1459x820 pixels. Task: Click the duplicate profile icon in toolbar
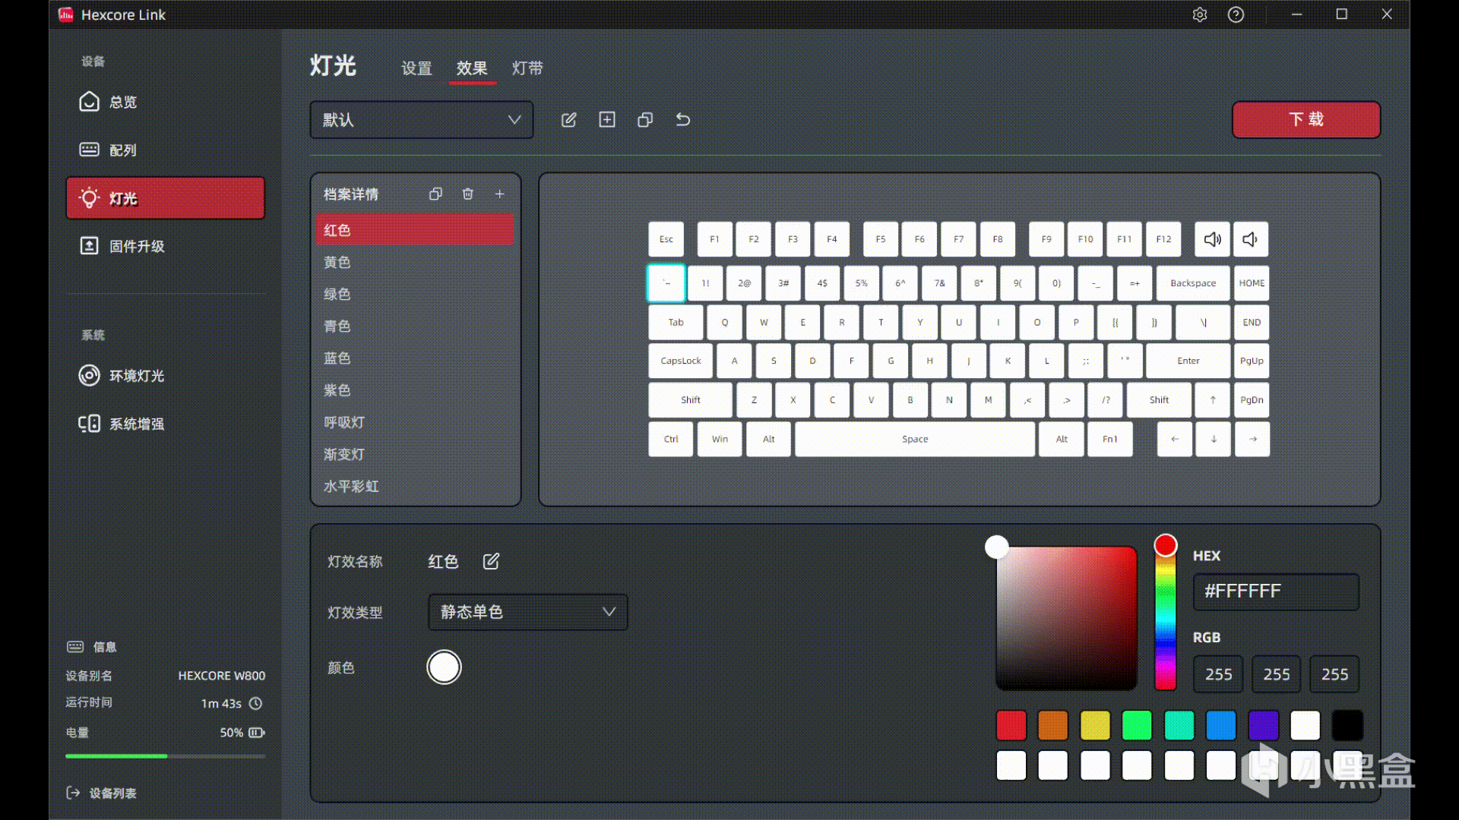click(x=645, y=120)
